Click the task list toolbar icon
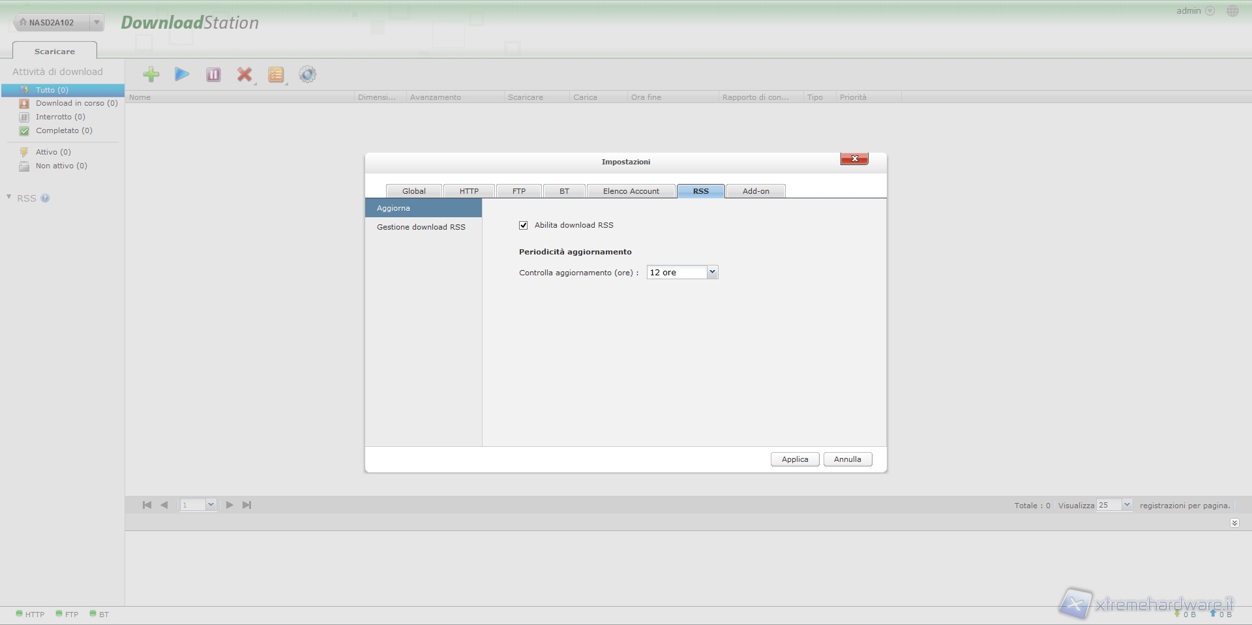 [276, 74]
